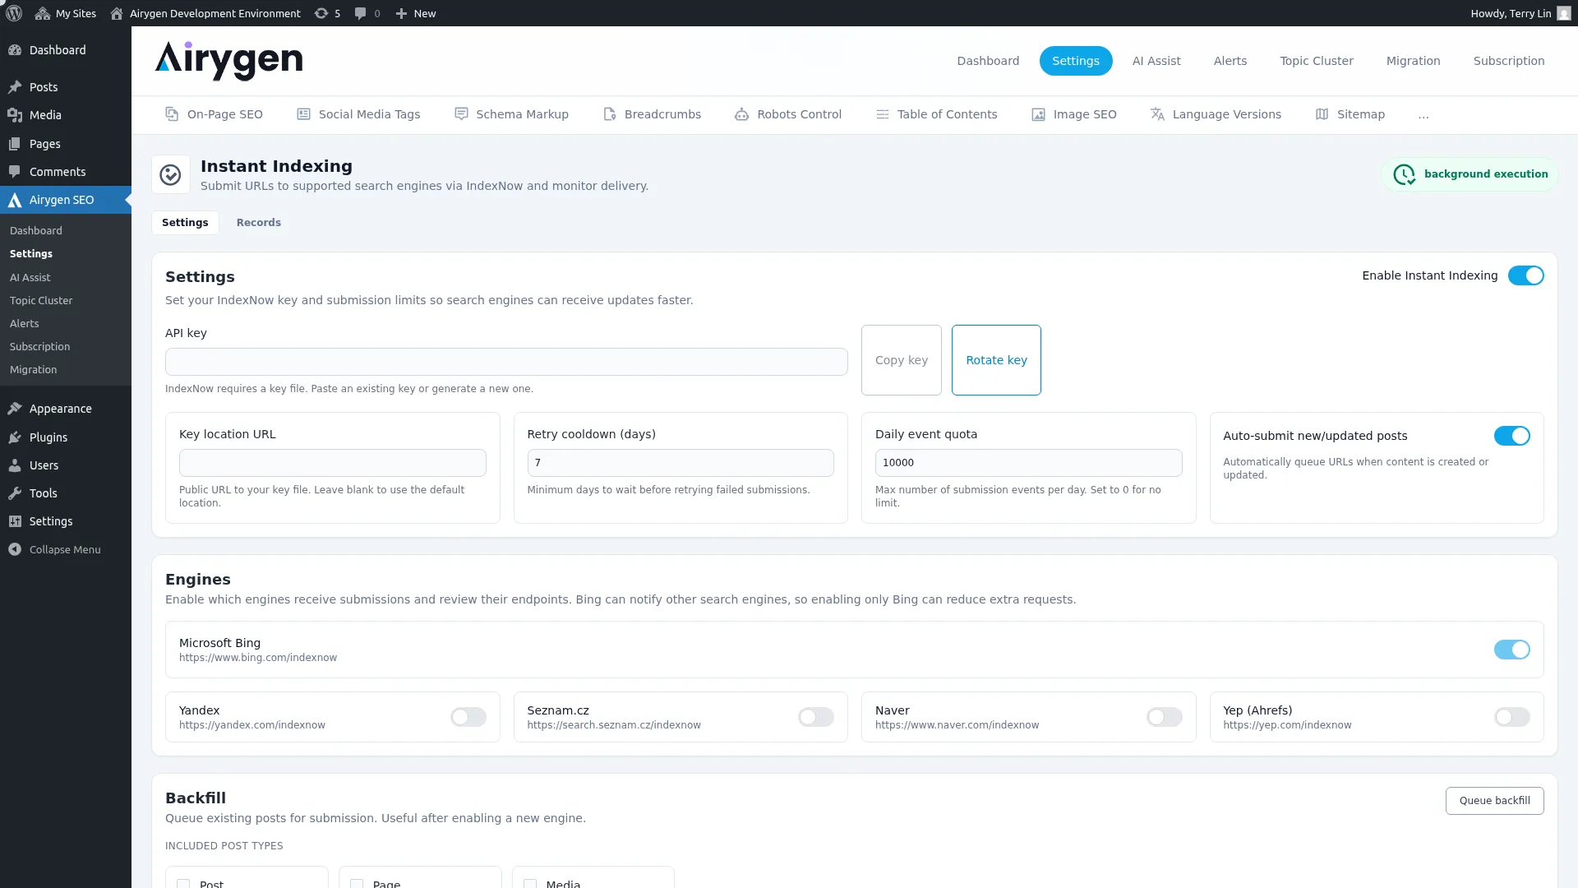Toggle the Microsoft Bing engine switch

tap(1511, 650)
